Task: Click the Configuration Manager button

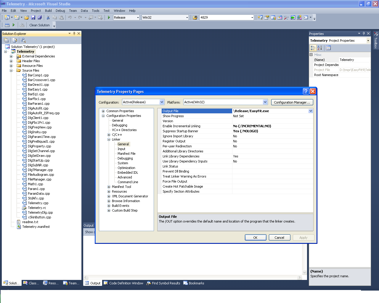Action: [292, 102]
